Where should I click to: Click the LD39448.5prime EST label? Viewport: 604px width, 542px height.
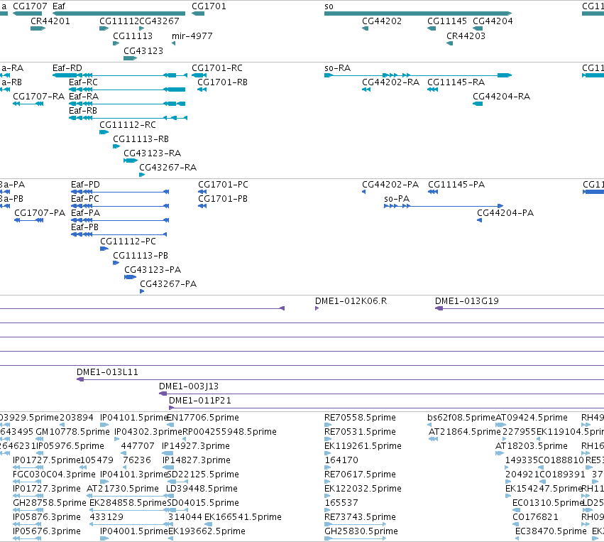[202, 489]
